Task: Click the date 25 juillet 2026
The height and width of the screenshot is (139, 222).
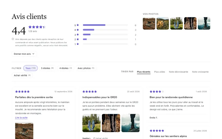Action: pyautogui.click(x=200, y=130)
